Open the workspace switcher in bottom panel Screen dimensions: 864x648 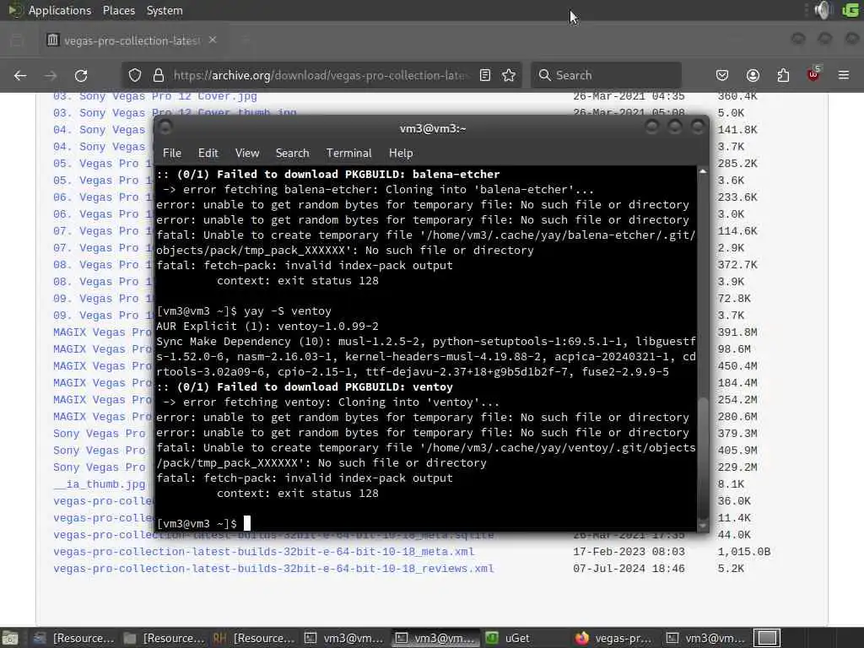coord(767,638)
